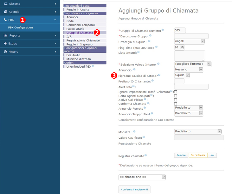Viewport: 232px width, 194px height.
Task: Click the Agenda book icon in sidebar
Action: coord(5,12)
